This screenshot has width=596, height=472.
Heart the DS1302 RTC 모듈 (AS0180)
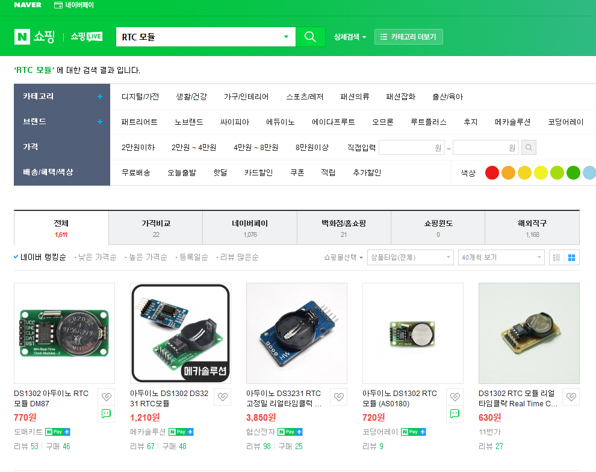pyautogui.click(x=455, y=397)
